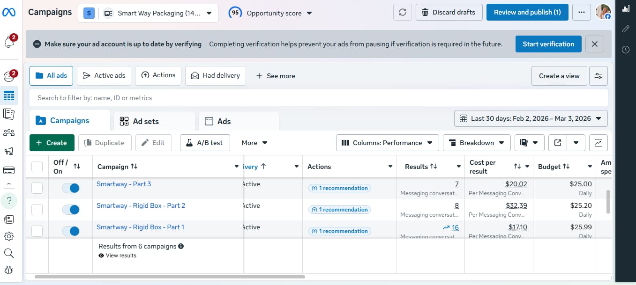
Task: Switch to the Ad sets tab
Action: (x=154, y=121)
